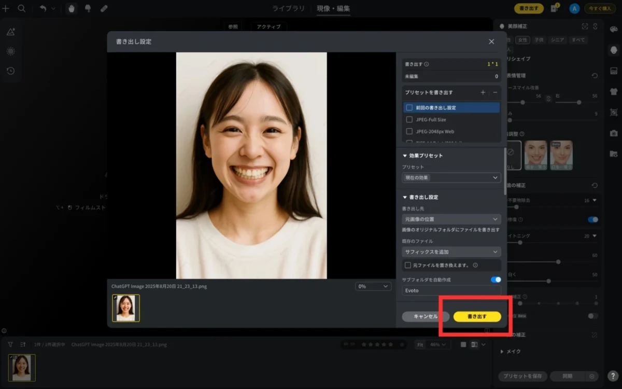This screenshot has width=622, height=389.
Task: Check the 元ファイルを置き換えます checkbox
Action: pyautogui.click(x=408, y=265)
